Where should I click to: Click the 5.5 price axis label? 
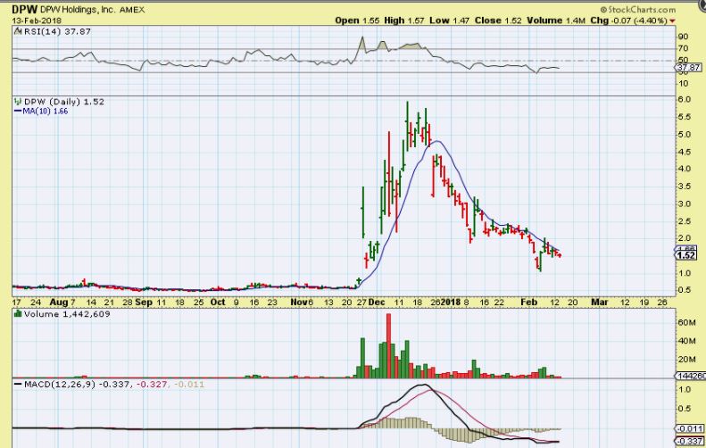click(684, 117)
